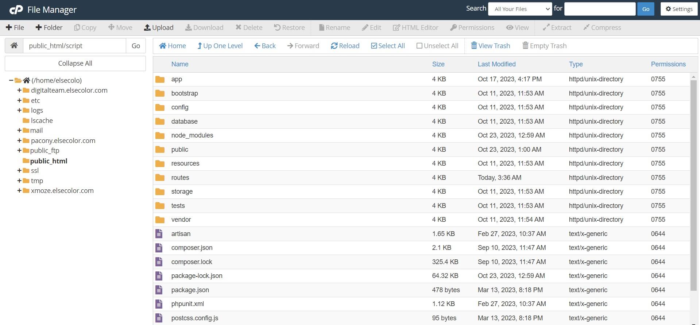Expand the xmoze.elsecolor.com tree folder

(x=19, y=190)
